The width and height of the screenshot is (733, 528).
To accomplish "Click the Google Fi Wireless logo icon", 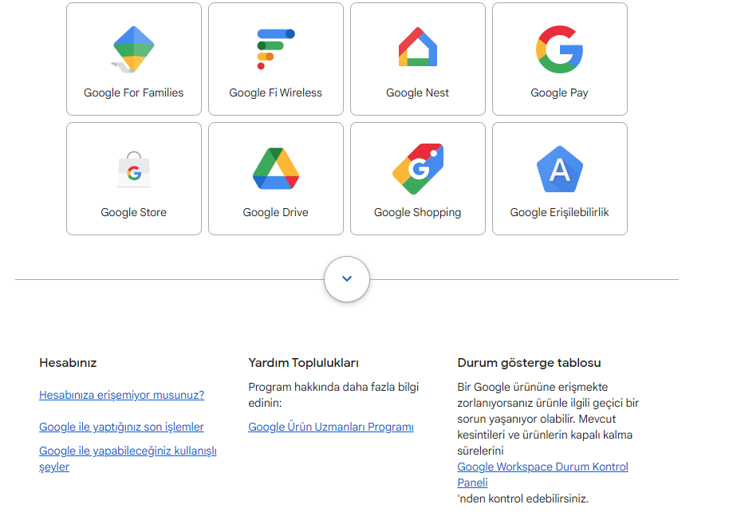I will (x=276, y=49).
